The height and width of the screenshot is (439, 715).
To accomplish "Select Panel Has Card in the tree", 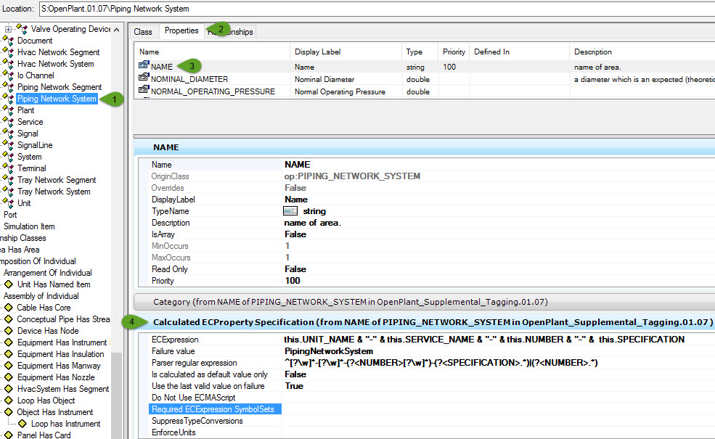I will pyautogui.click(x=44, y=435).
